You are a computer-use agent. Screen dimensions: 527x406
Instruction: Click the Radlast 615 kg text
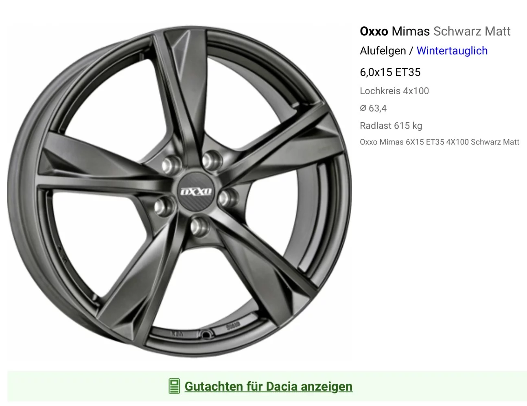(x=391, y=126)
